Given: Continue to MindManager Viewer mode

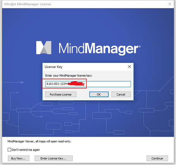Looking at the screenshot, I should pos(157,158).
